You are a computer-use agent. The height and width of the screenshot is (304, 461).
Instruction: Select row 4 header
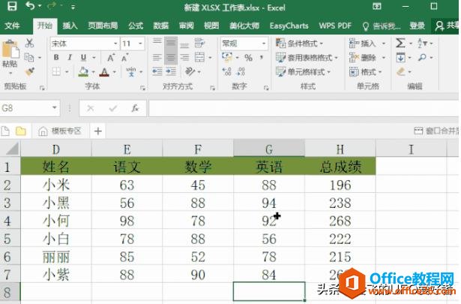tap(10, 221)
